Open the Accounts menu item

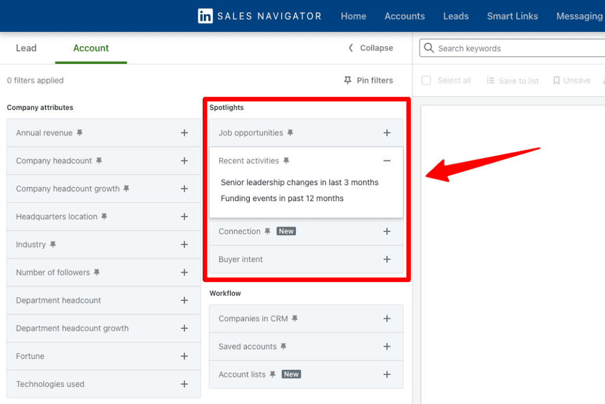click(405, 16)
